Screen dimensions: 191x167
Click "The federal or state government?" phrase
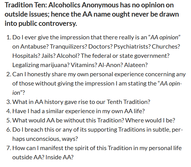pos(125,56)
